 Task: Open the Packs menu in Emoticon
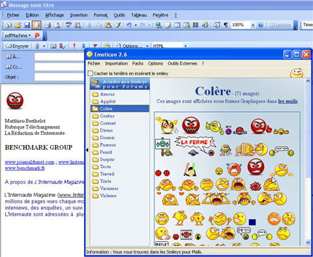[138, 63]
